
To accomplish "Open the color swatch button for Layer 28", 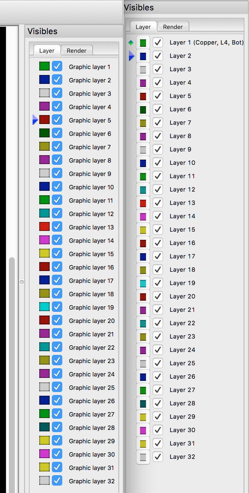I will [143, 404].
